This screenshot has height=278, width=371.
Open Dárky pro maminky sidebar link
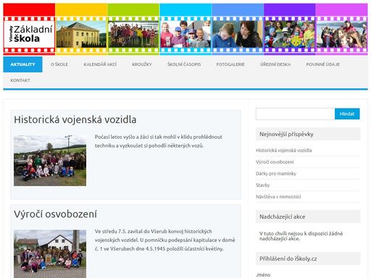coord(276,174)
